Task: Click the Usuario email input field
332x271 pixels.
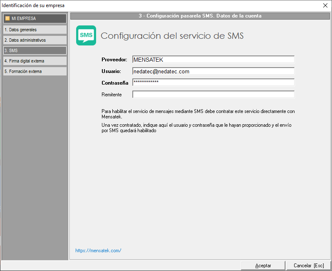Action: (213, 71)
